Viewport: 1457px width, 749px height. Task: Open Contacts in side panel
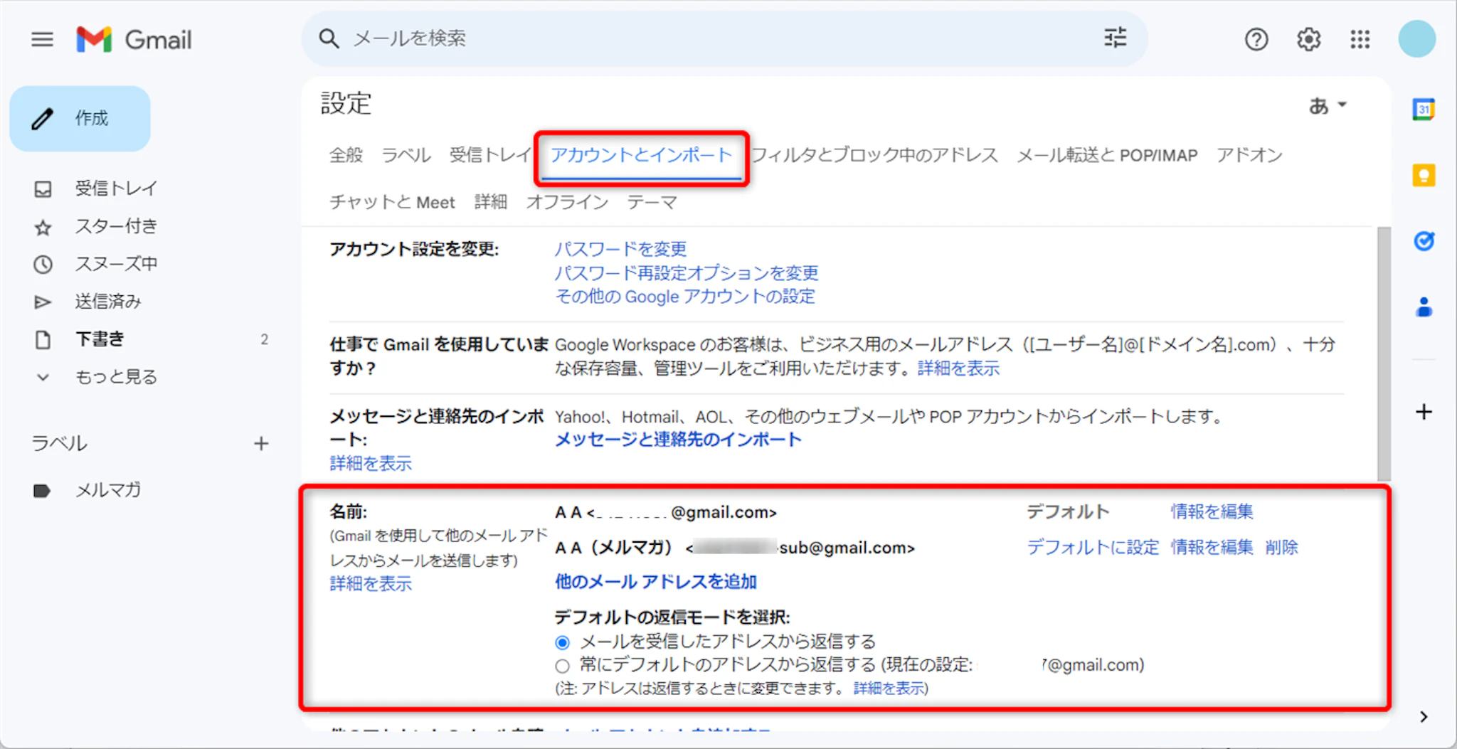1424,307
